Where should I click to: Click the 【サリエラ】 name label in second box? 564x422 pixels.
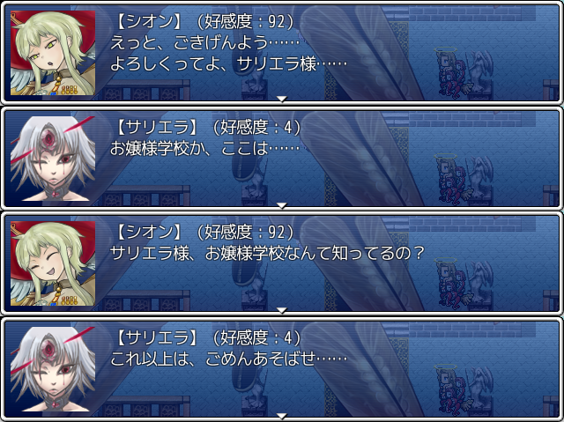tap(158, 127)
